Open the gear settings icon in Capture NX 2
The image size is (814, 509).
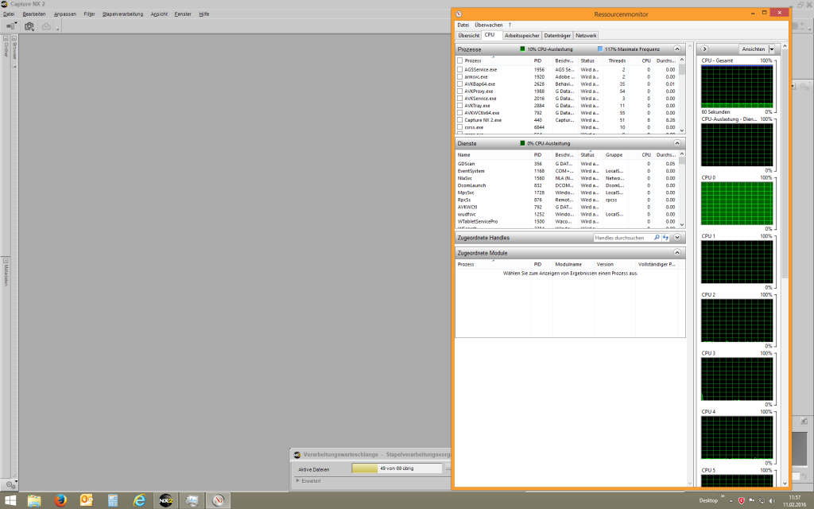10,485
